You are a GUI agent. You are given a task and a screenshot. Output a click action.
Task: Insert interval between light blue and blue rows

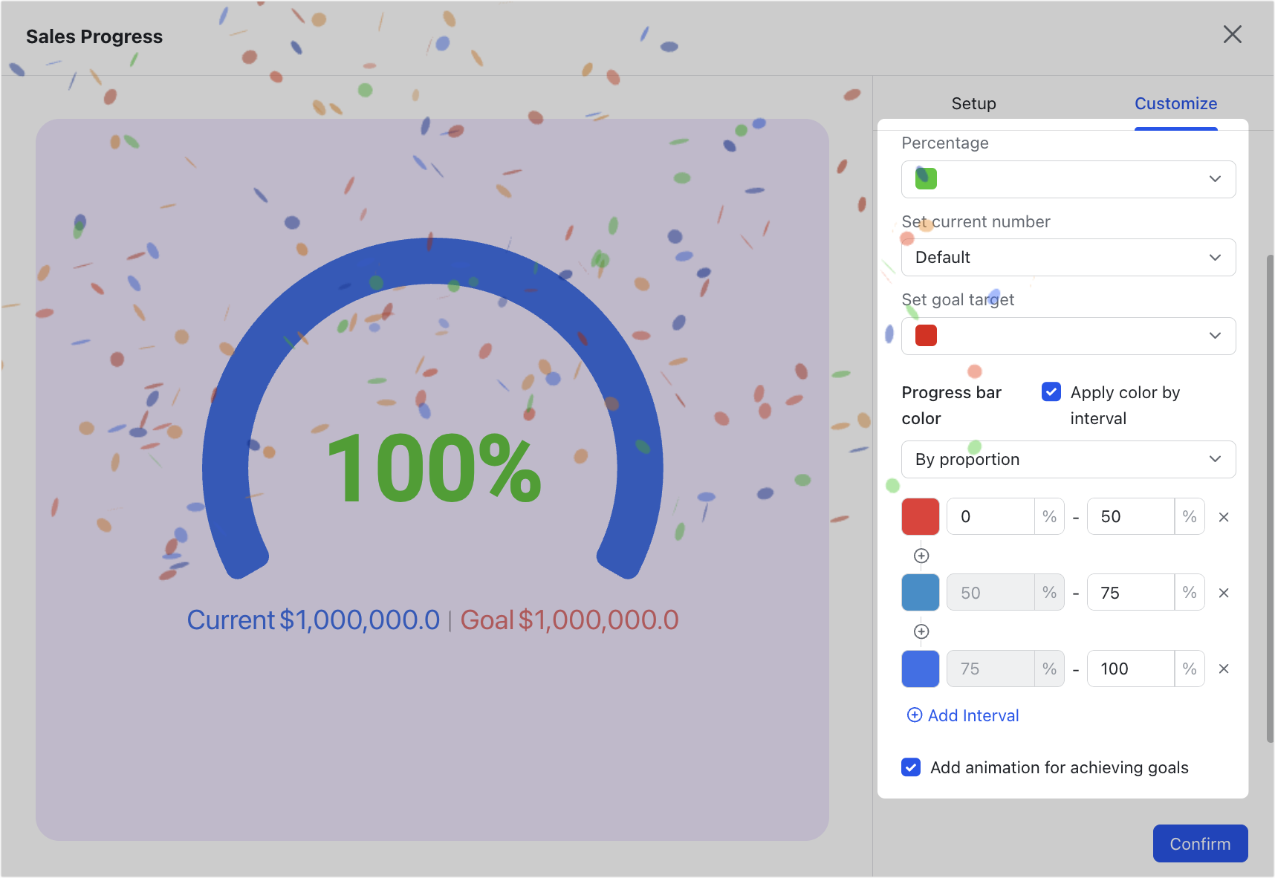pos(921,631)
